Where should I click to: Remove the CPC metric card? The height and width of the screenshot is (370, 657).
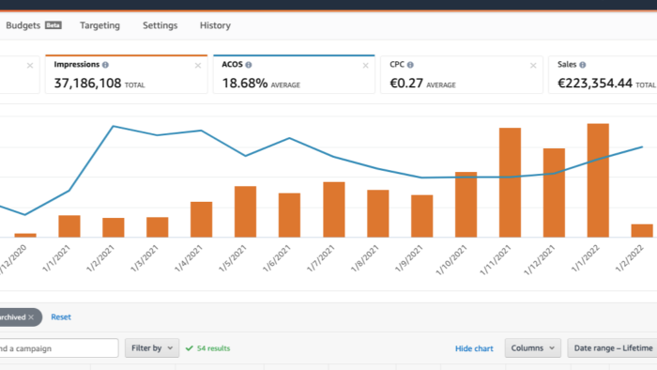tap(533, 66)
